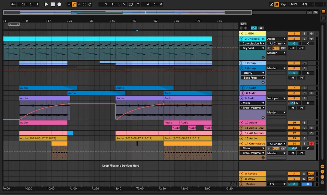Toggle the Lock Envelopes padlock icon
Screen dimensions: 327x195
(261, 28)
